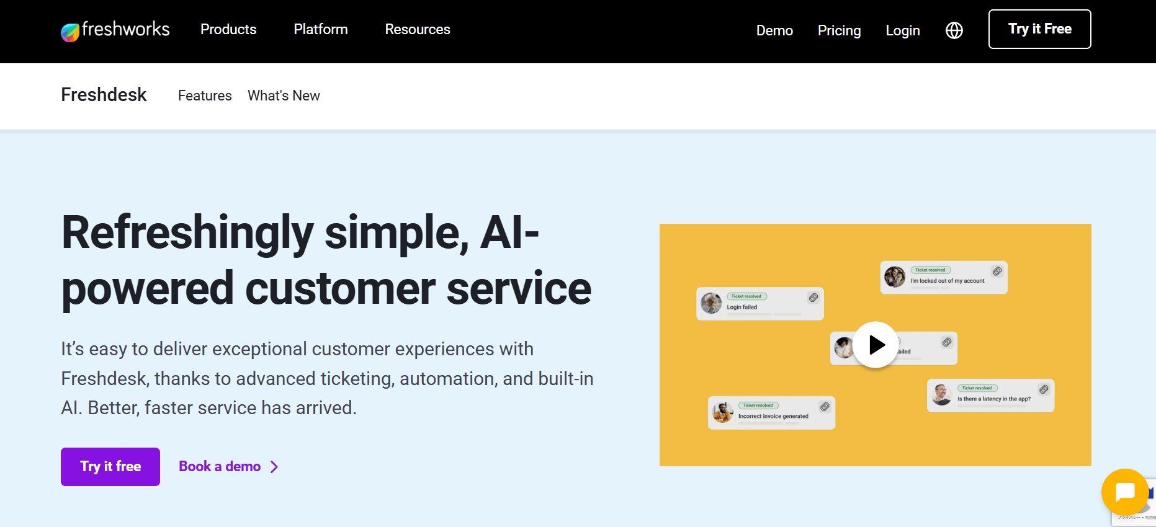1156x527 pixels.
Task: Click the attachment icon on the Login failed ticket
Action: [x=813, y=298]
